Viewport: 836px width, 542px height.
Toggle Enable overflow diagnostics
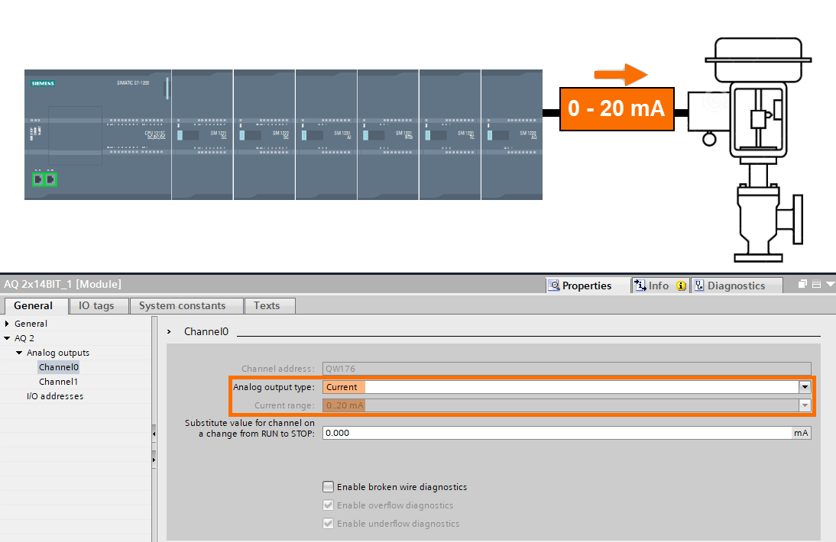pos(328,505)
